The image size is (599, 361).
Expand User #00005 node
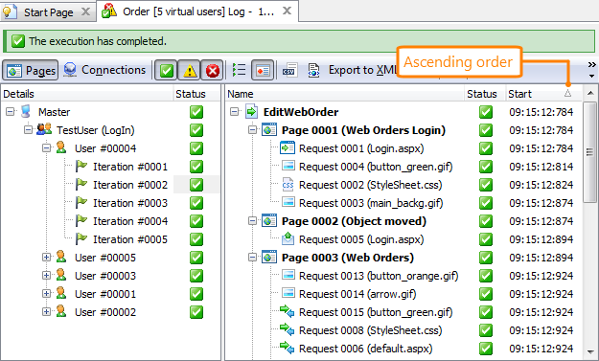(46, 258)
